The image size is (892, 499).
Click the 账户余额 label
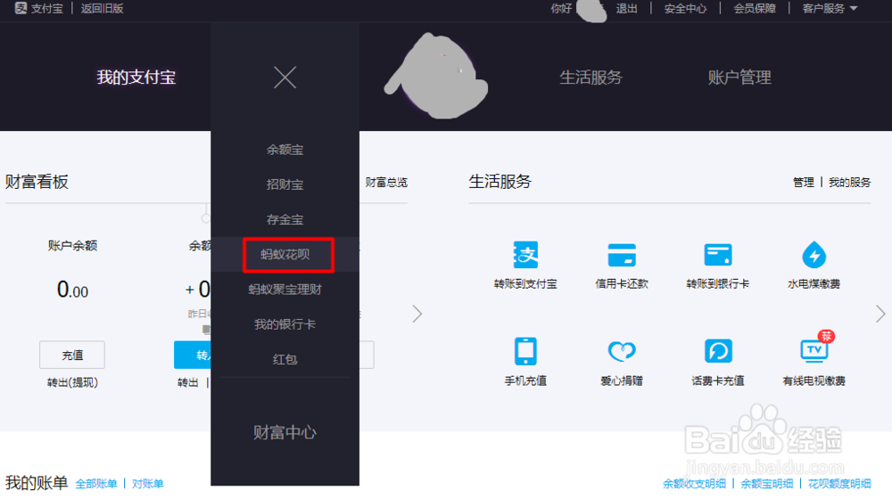point(72,246)
